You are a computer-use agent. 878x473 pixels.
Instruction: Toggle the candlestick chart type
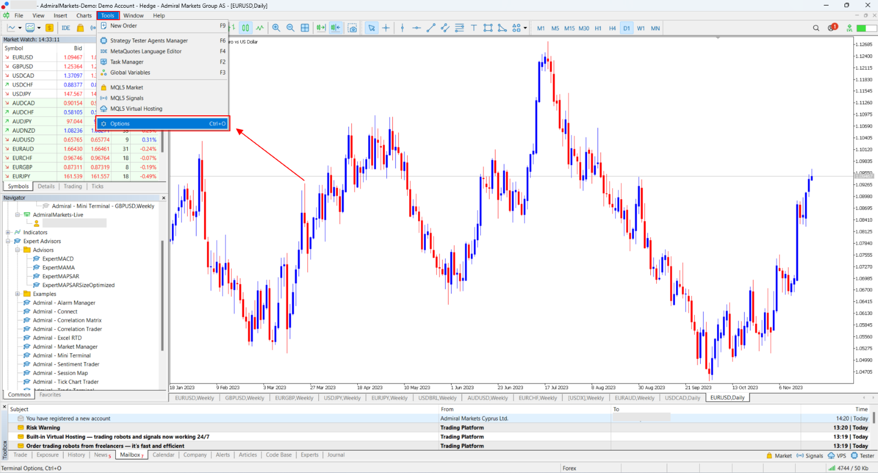click(245, 28)
